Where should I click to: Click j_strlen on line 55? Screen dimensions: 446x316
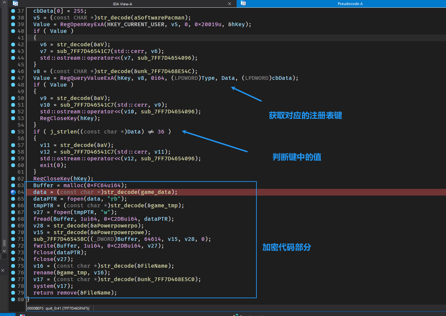[64, 132]
